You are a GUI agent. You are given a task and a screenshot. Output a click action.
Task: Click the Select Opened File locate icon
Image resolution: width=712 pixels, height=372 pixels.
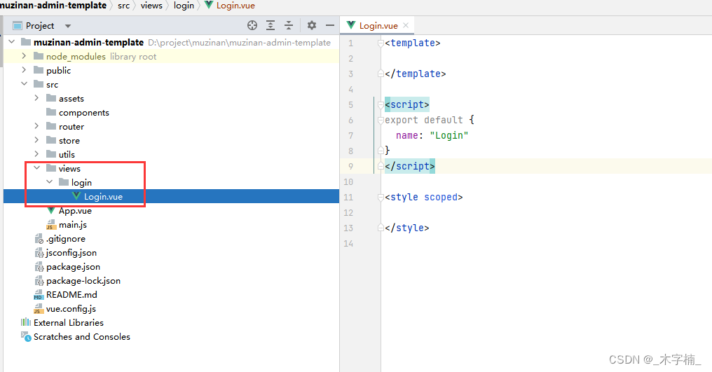tap(252, 25)
